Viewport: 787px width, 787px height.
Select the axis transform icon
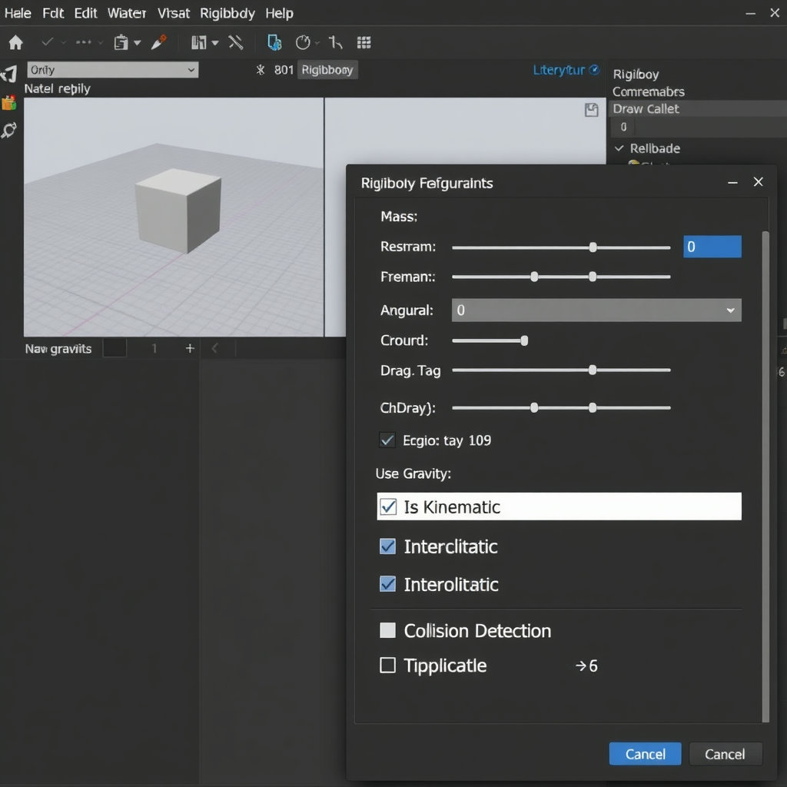click(x=335, y=43)
